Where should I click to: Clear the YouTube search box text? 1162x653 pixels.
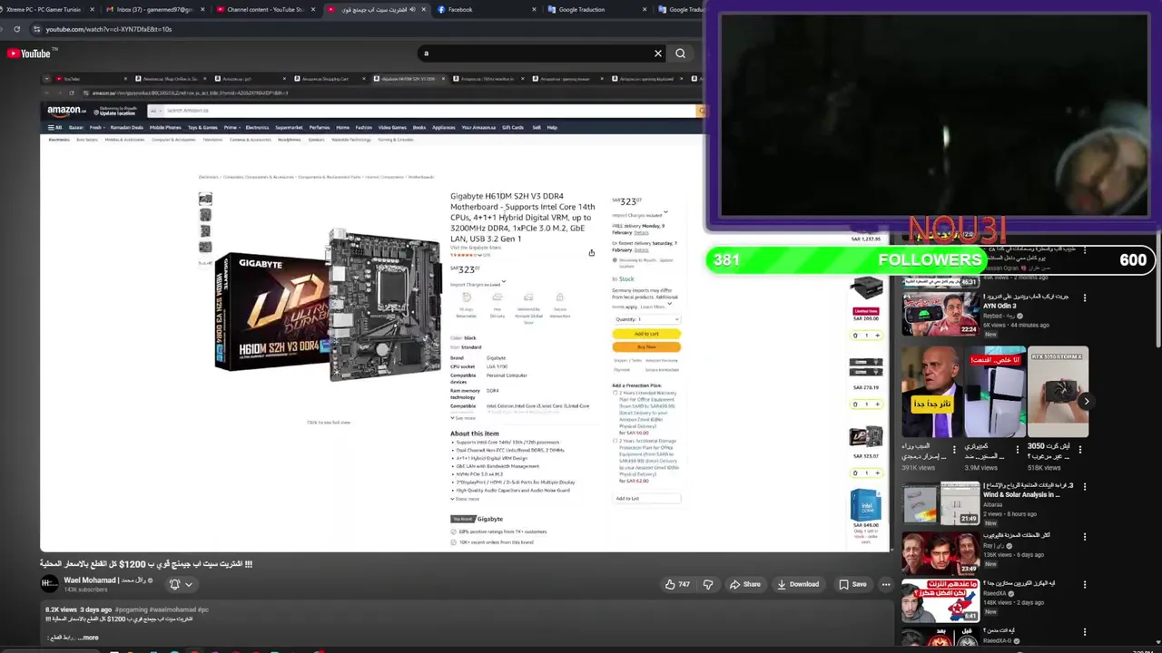(658, 54)
